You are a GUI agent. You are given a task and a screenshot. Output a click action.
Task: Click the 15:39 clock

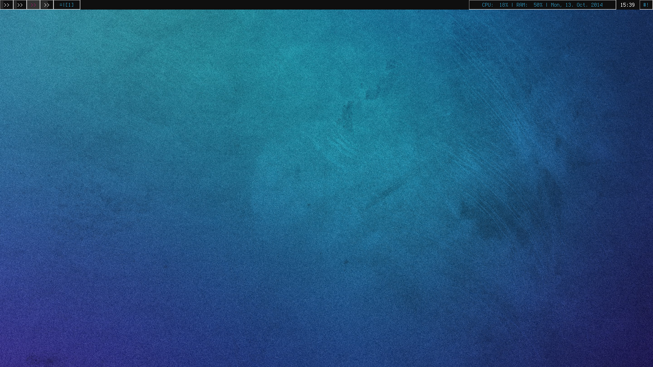click(627, 5)
